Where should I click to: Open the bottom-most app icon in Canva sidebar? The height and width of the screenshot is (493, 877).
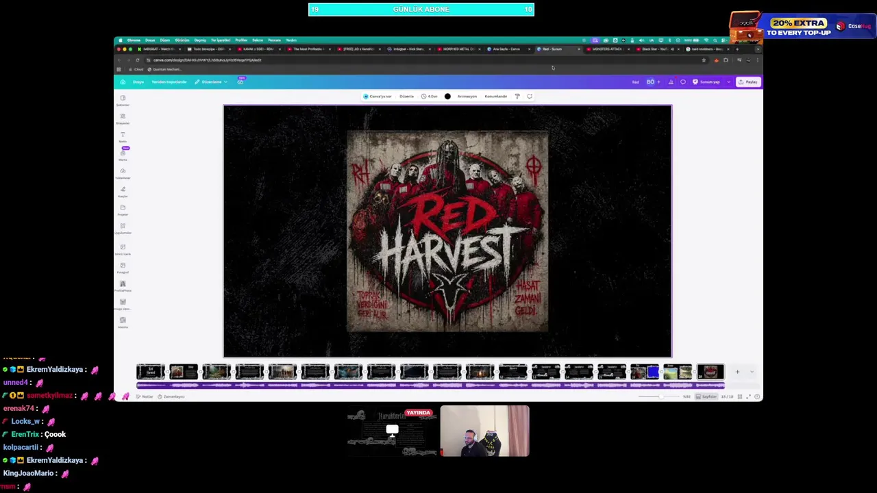(123, 322)
